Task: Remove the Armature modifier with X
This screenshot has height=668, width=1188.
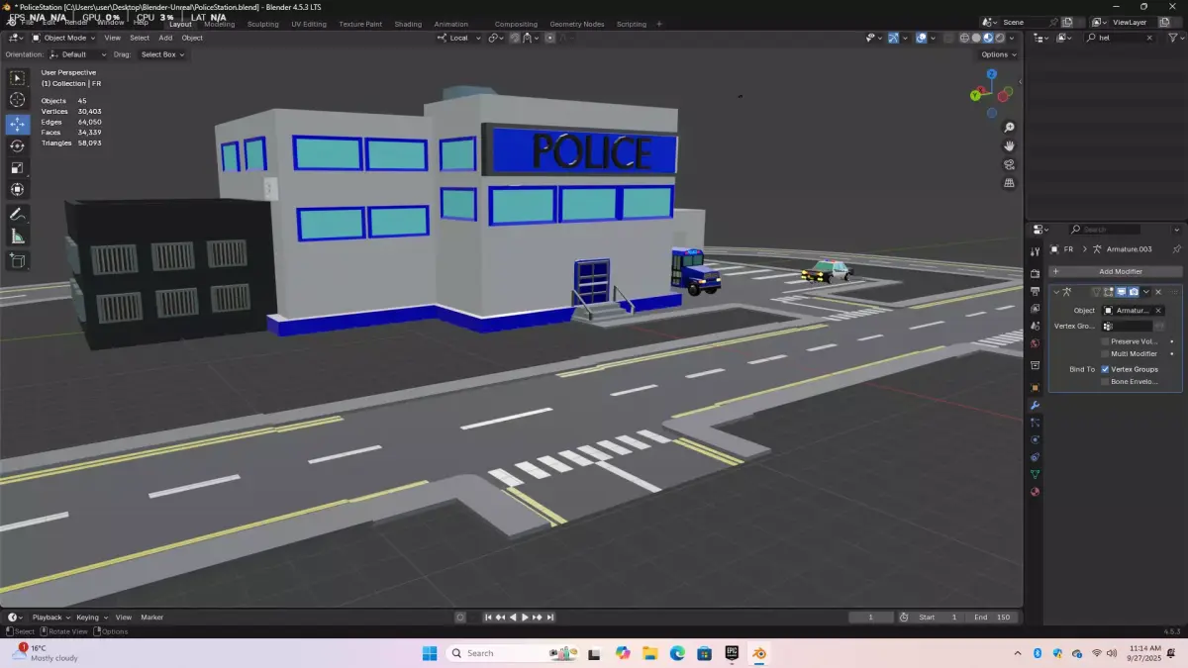Action: click(x=1158, y=292)
